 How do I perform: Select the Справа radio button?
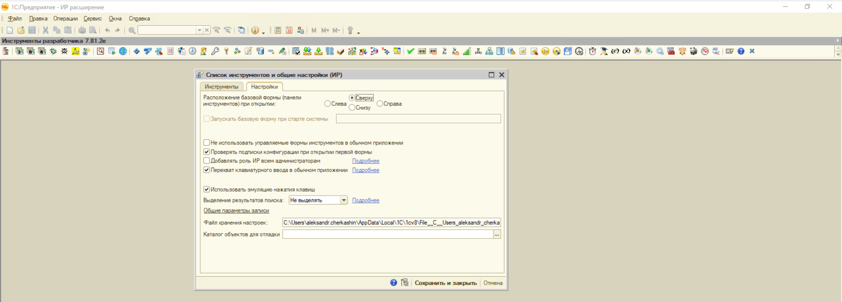[x=380, y=104]
